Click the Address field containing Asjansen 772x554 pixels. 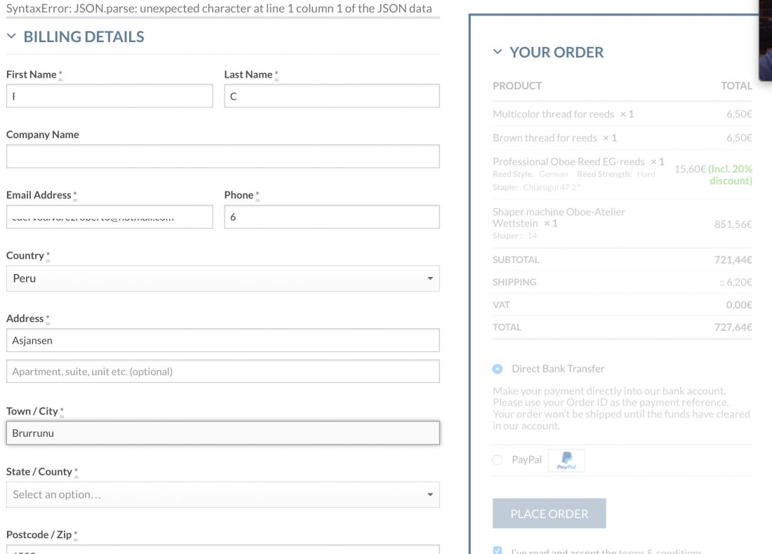point(223,341)
